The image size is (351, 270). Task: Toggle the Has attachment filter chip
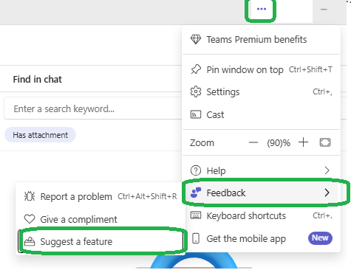point(40,135)
